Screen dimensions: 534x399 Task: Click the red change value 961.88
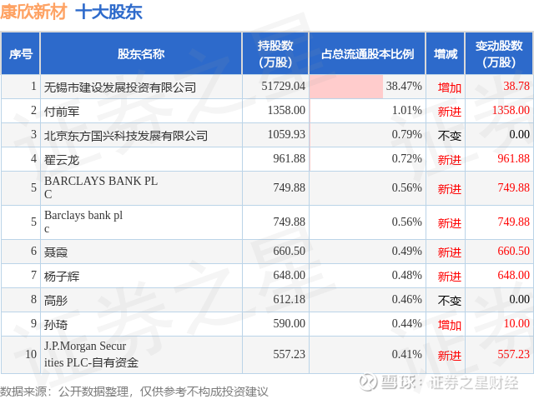(x=514, y=158)
